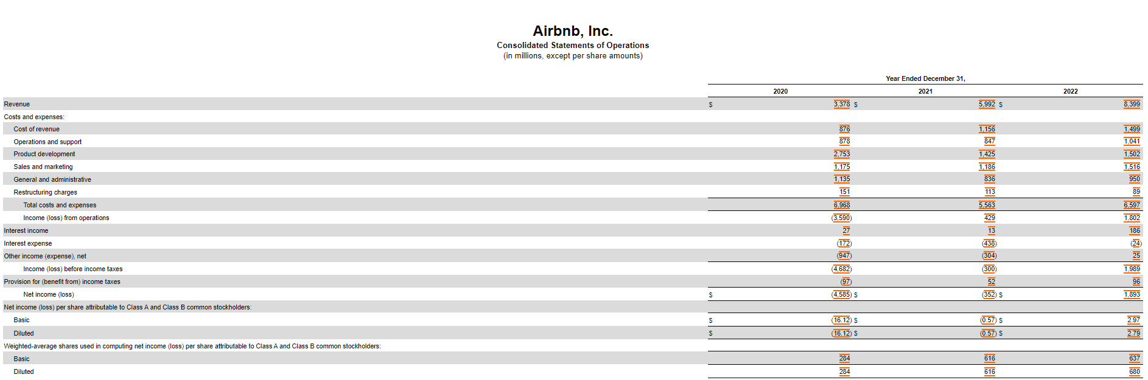Click 2022 diluted weighted-average shares 680
Screen dimensions: 1148x380
coord(1135,371)
